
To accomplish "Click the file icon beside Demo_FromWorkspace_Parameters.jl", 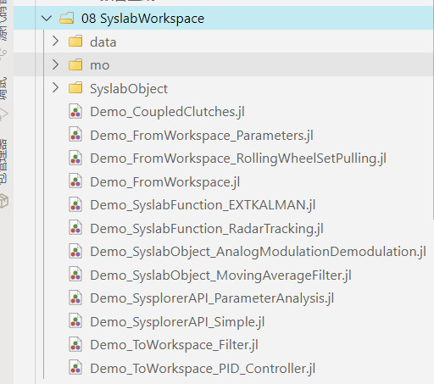I will 75,135.
